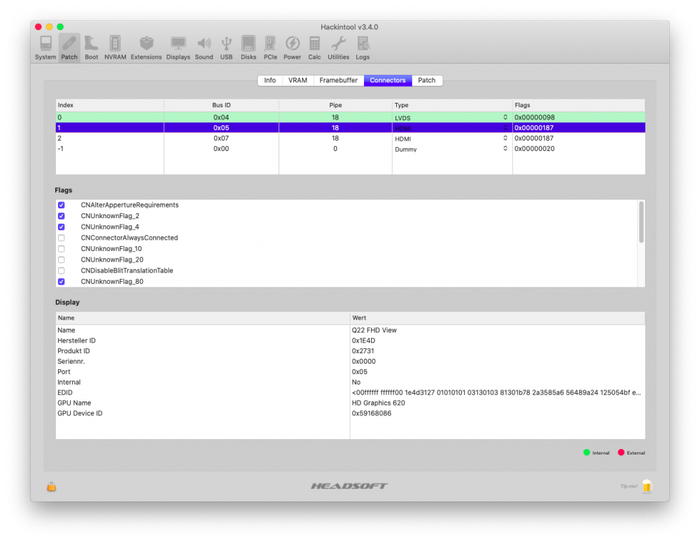Switch to the Framebuffer tab

pos(338,80)
